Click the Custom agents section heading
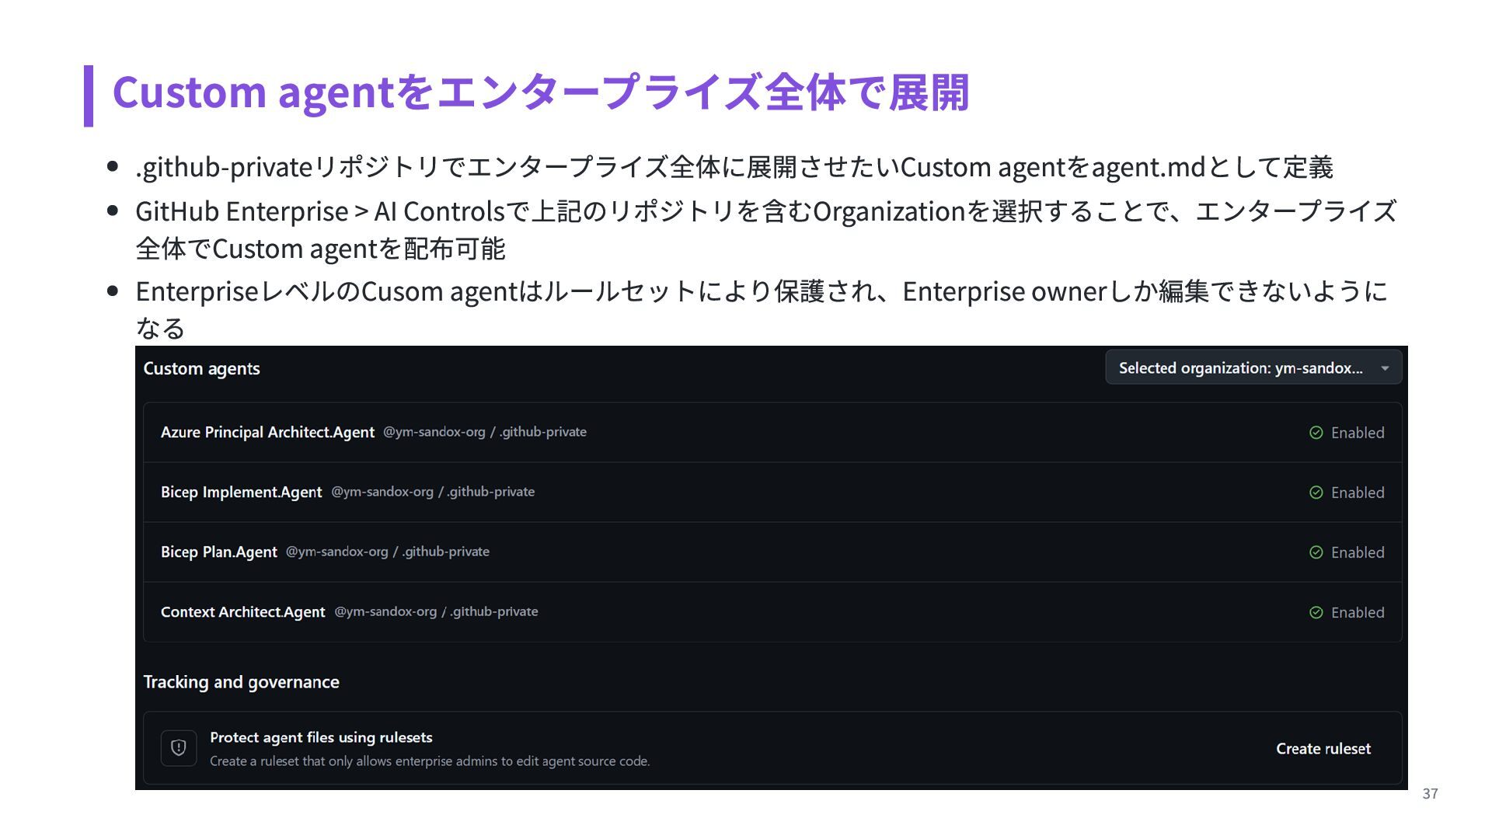This screenshot has height=839, width=1492. tap(201, 369)
